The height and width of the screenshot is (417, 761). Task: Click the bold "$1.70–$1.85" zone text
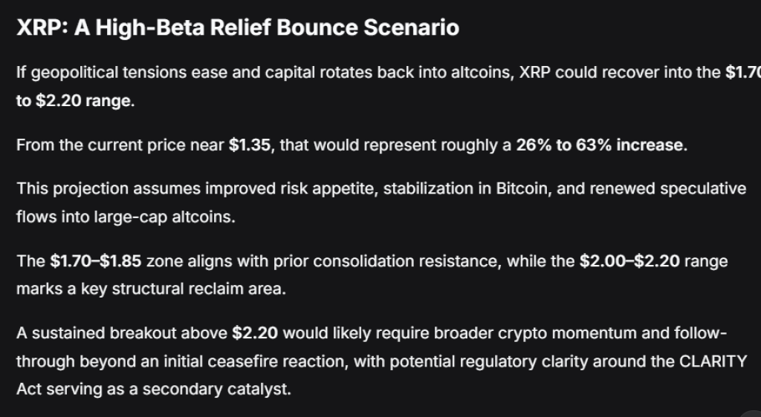97,261
